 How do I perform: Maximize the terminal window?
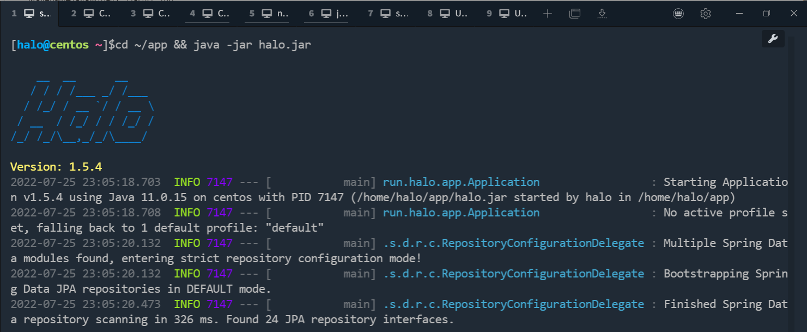pos(767,14)
